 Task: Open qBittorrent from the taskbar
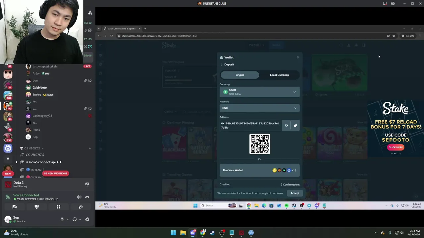[x=251, y=233]
